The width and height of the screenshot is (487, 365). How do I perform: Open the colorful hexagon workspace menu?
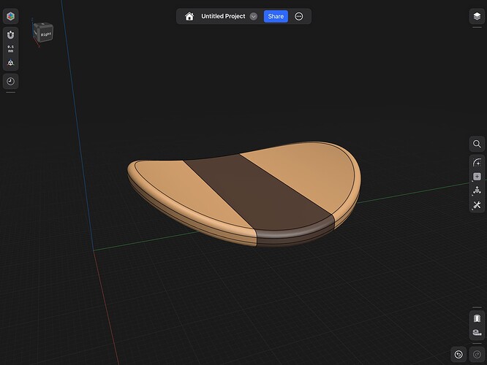10,16
